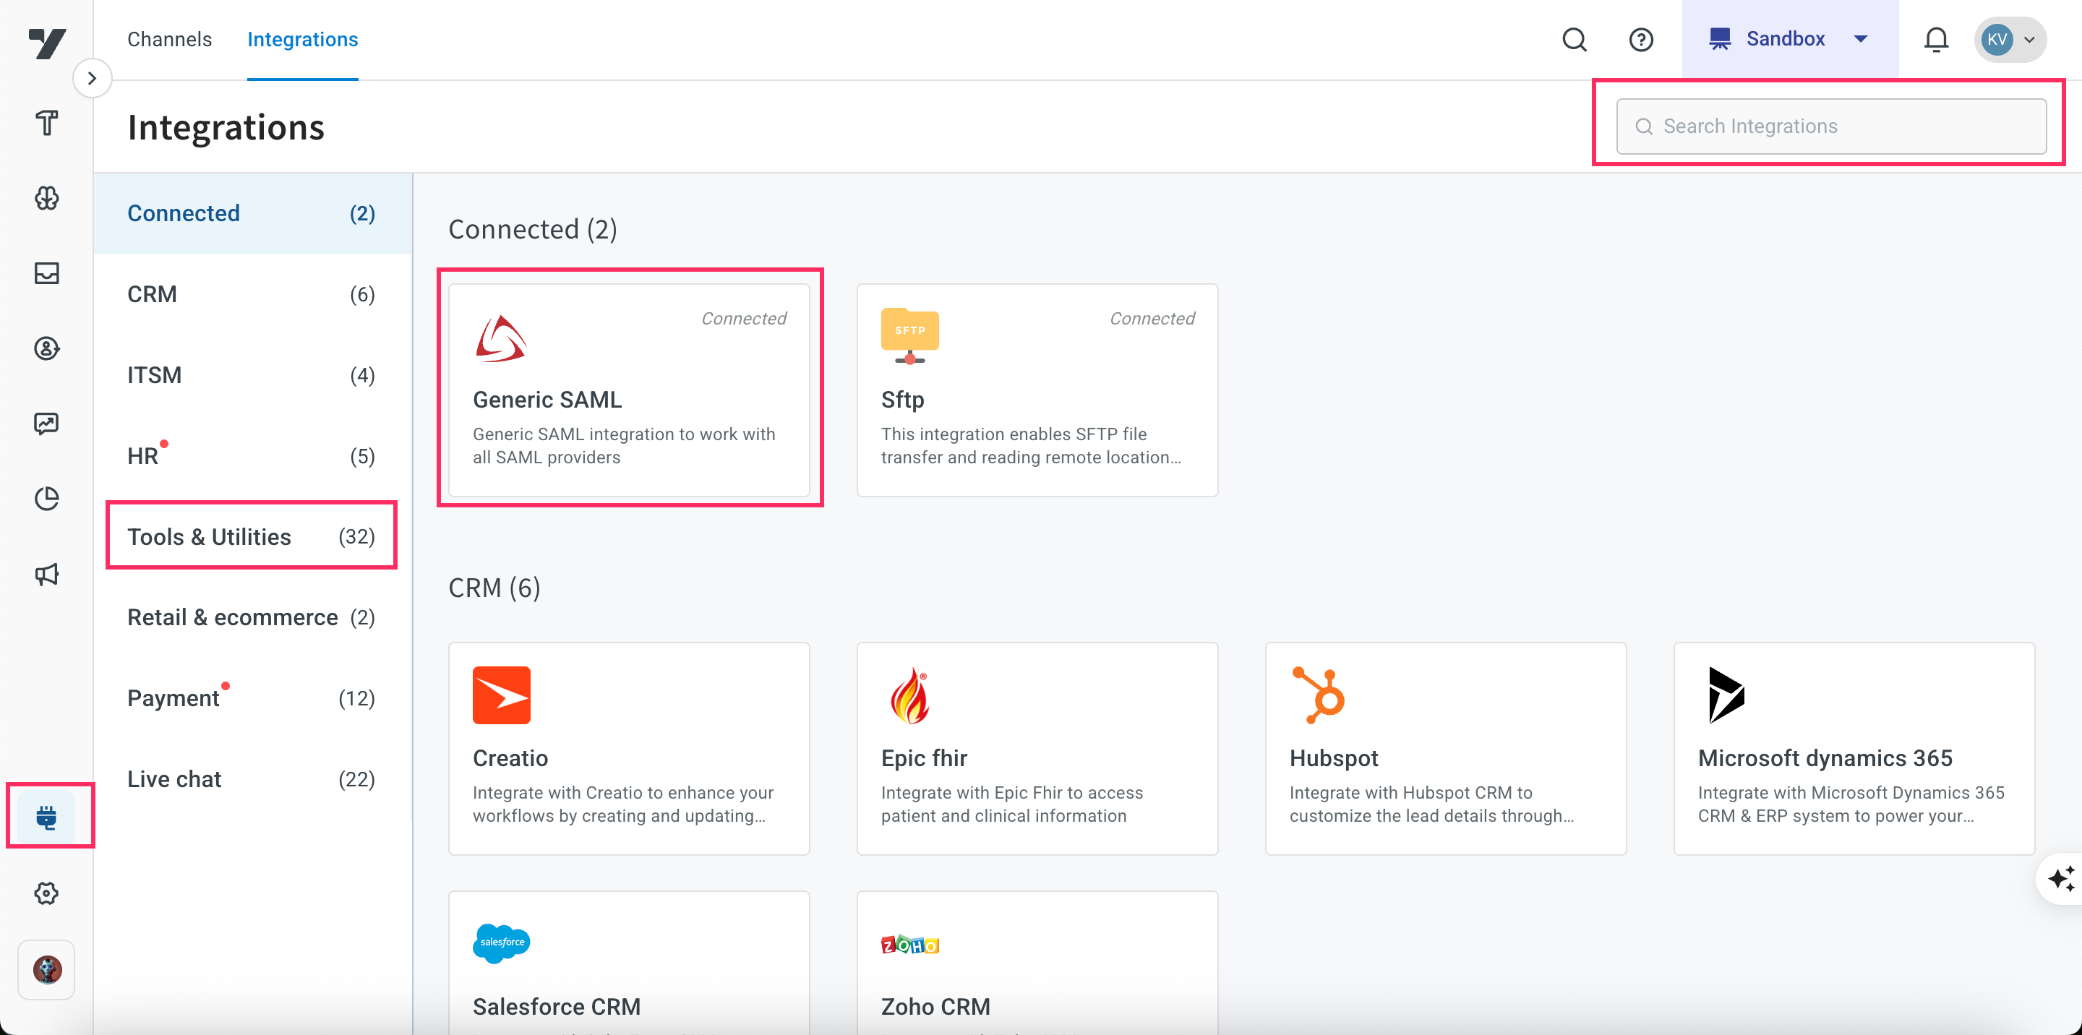Click the Connected status on Sftp card
Viewport: 2082px width, 1035px height.
(x=1152, y=318)
